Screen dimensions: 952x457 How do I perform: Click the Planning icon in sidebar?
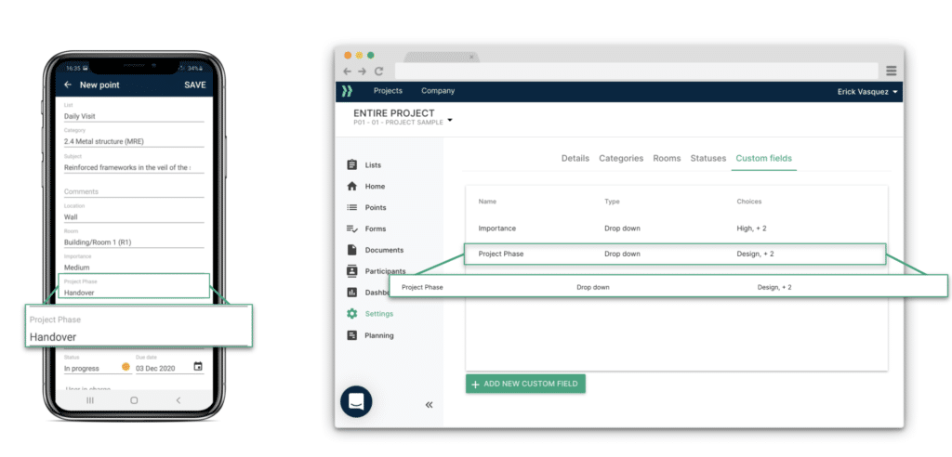click(x=352, y=335)
